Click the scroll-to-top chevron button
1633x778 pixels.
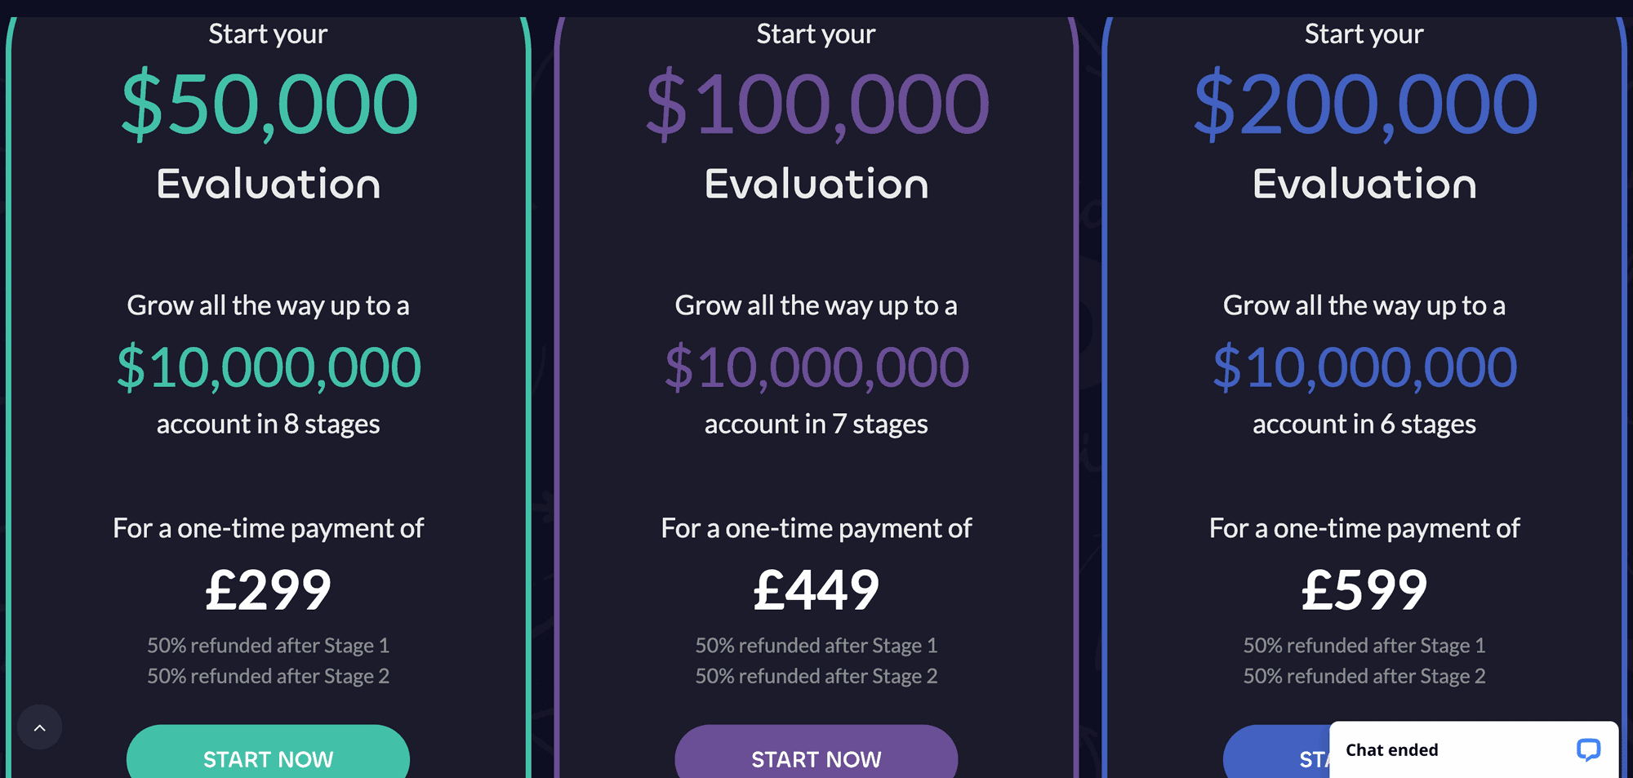coord(39,727)
